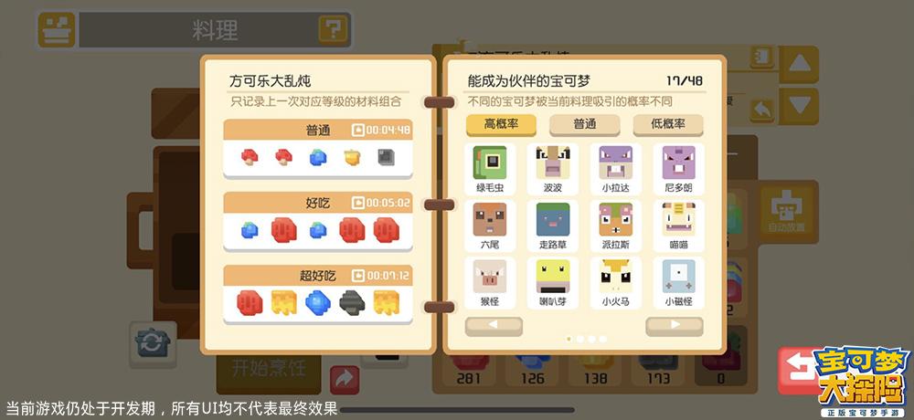Select the 喵喵 Pokémon tile
The height and width of the screenshot is (420, 914).
click(x=678, y=226)
